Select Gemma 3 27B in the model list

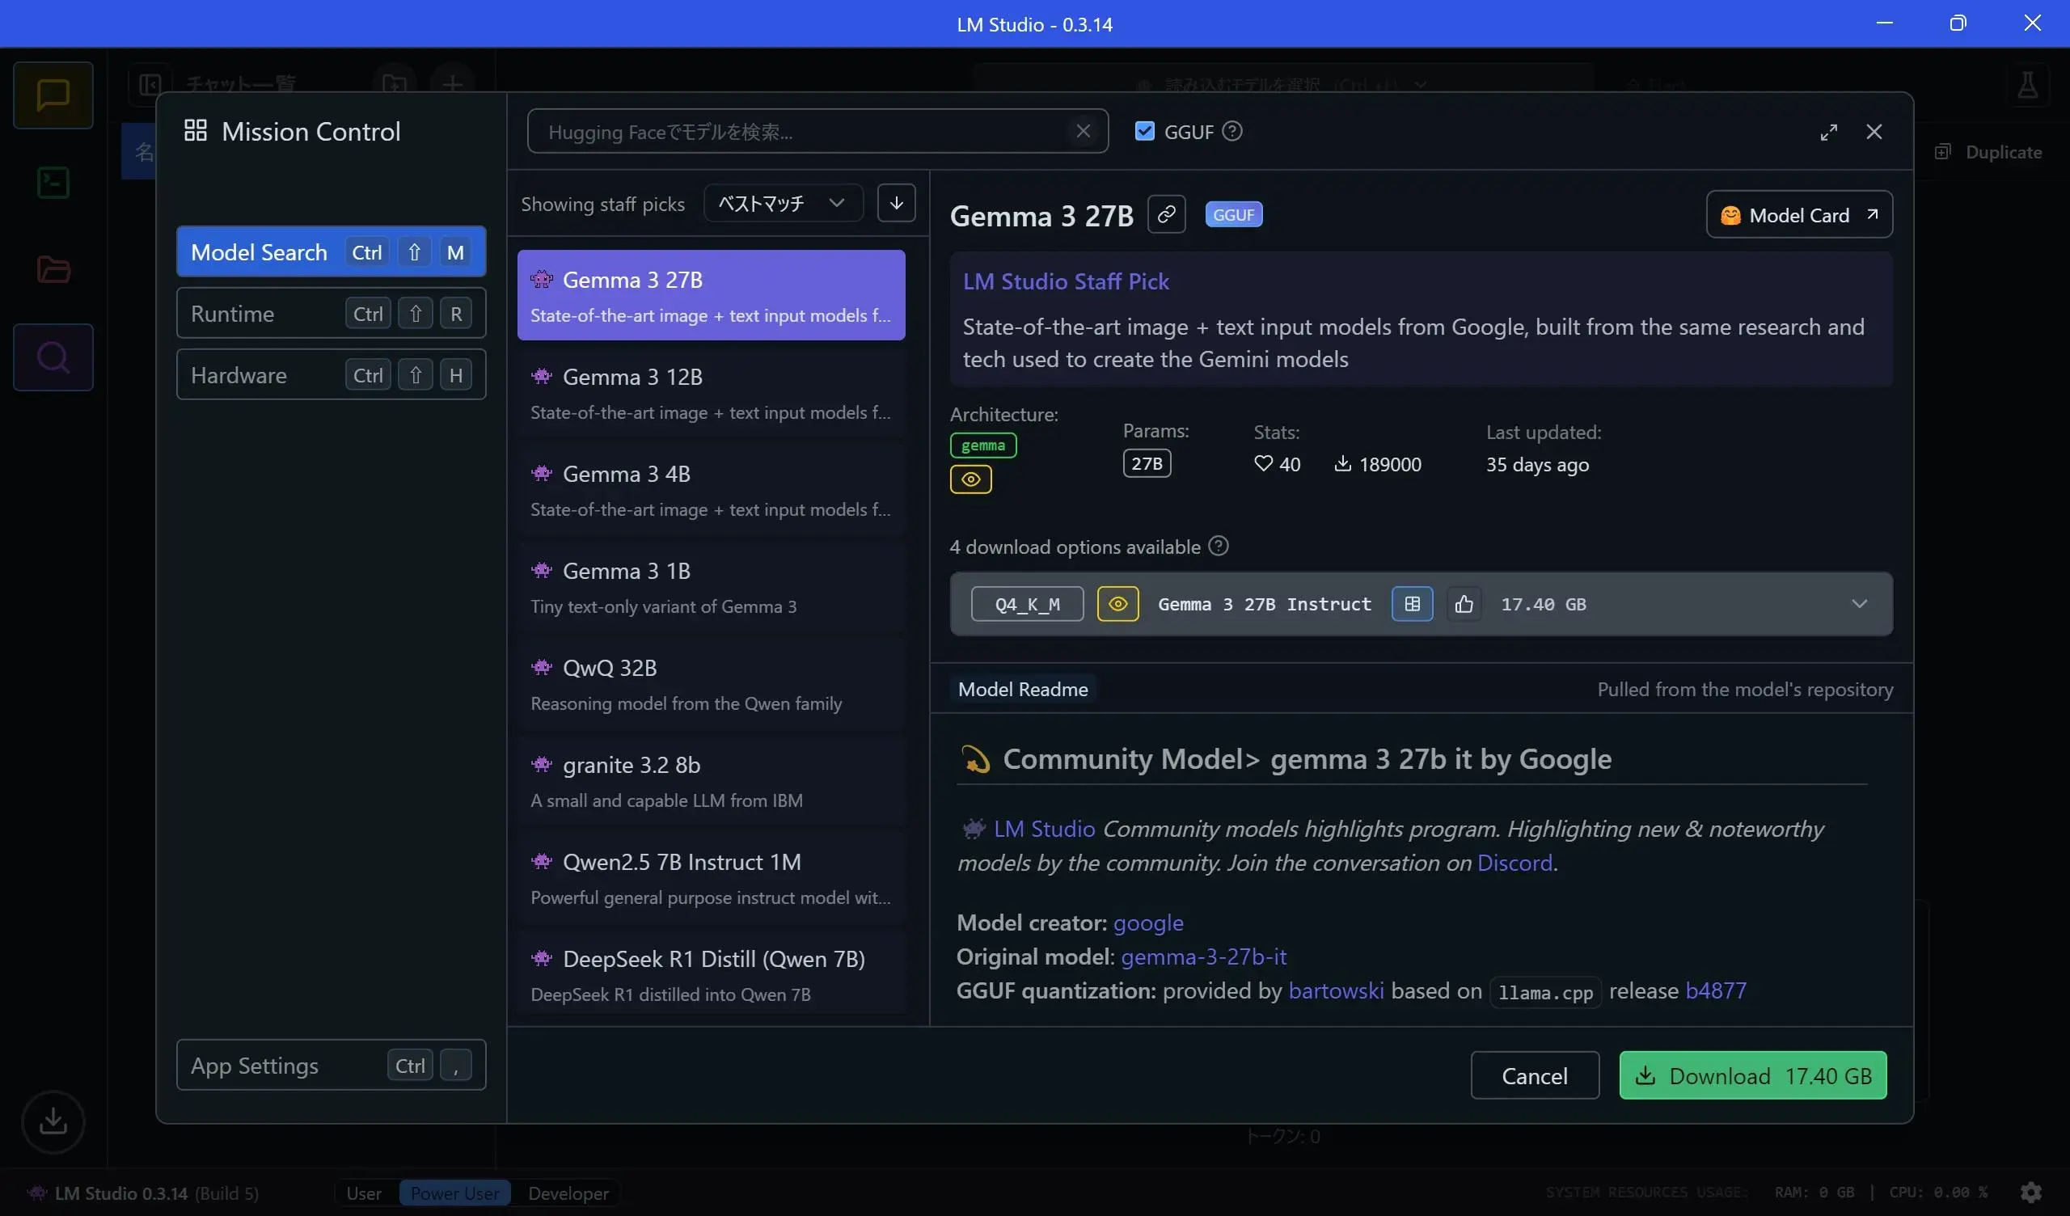712,295
